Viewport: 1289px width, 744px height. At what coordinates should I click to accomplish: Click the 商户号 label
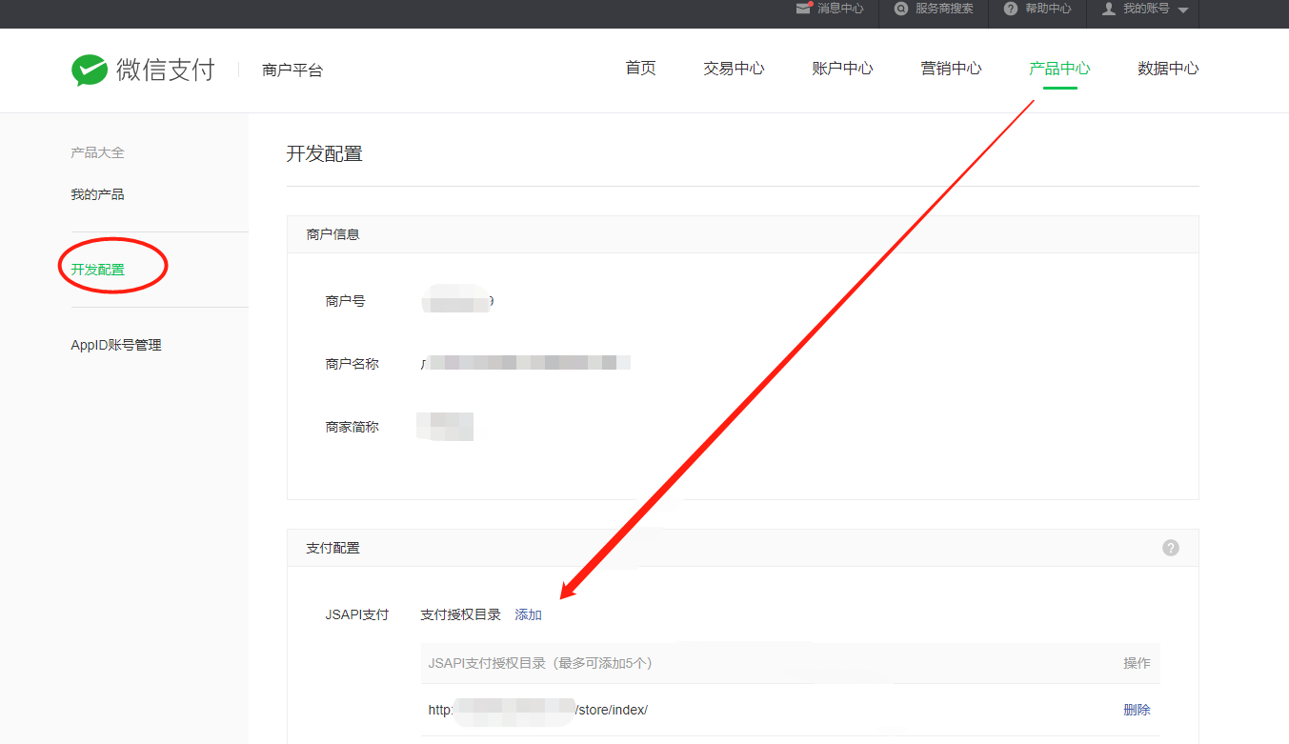[345, 301]
